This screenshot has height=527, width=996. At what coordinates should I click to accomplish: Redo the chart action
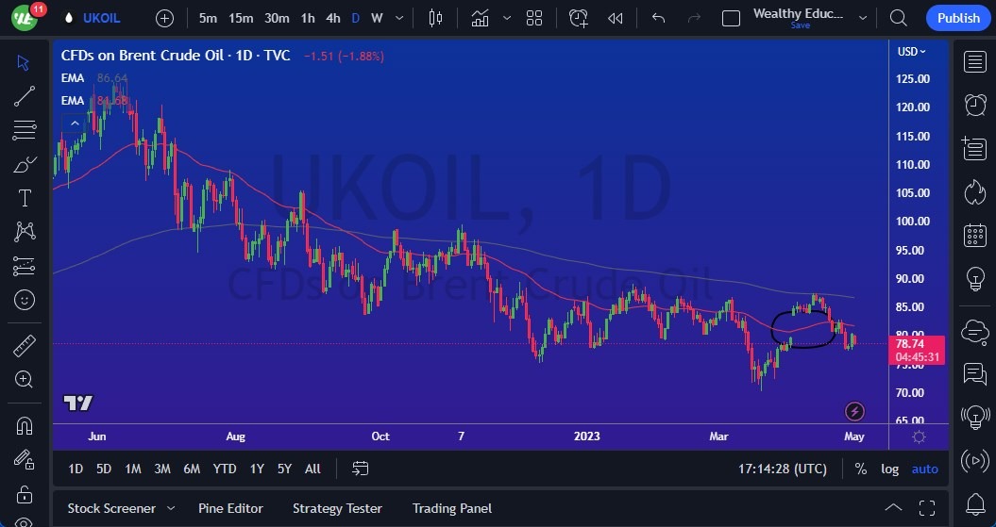click(694, 19)
